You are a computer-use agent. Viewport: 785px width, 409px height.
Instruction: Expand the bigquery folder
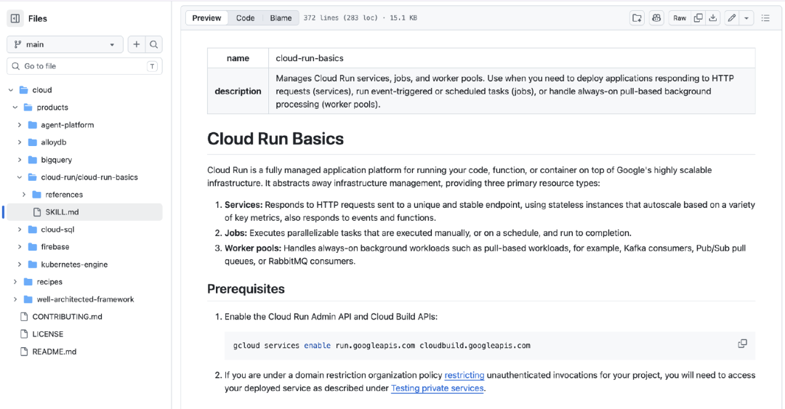pyautogui.click(x=20, y=160)
